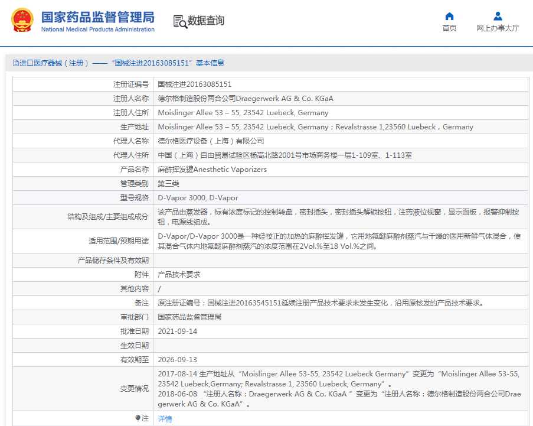
Task: Click the 结构及组成/主要组成成分 row label
Action: pyautogui.click(x=108, y=217)
